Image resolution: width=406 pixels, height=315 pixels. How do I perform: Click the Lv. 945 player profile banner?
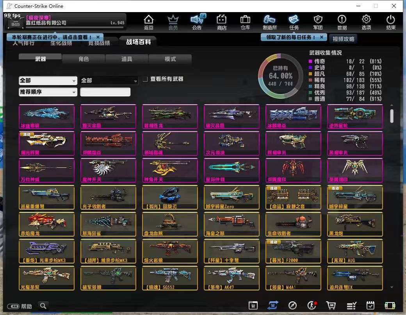pos(66,22)
